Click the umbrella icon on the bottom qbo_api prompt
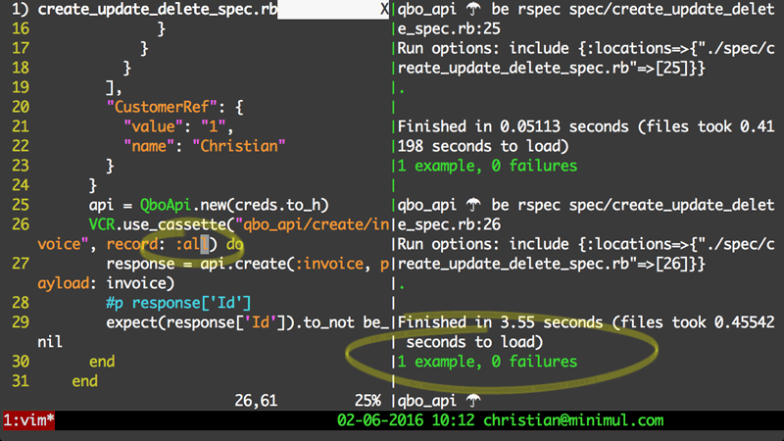Image resolution: width=784 pixels, height=441 pixels. pyautogui.click(x=473, y=401)
